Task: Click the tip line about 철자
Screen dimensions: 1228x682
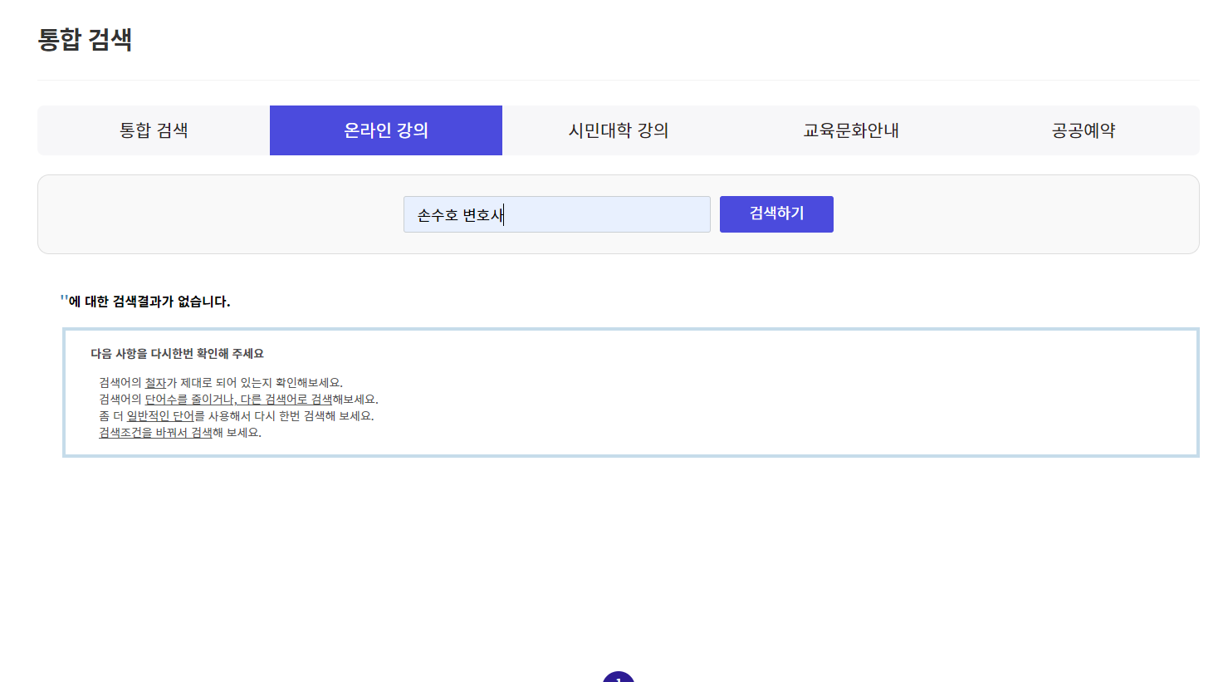Action: [221, 383]
